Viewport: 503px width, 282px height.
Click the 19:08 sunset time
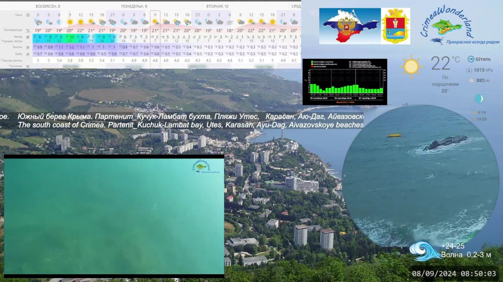tap(482, 119)
